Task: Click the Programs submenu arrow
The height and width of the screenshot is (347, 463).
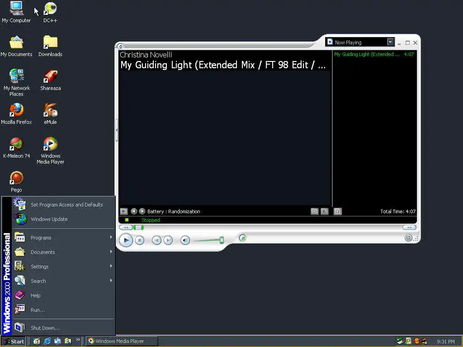Action: (x=111, y=237)
